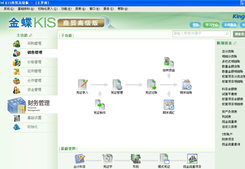The width and height of the screenshot is (245, 169).
Task: Open the 附表项目 link
Action: [x=228, y=139]
